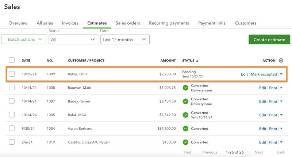Open the Batch actions dropdown

tap(24, 39)
